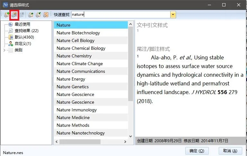The width and height of the screenshot is (247, 156).
Task: Select Nature Energy style
Action: click(x=91, y=79)
